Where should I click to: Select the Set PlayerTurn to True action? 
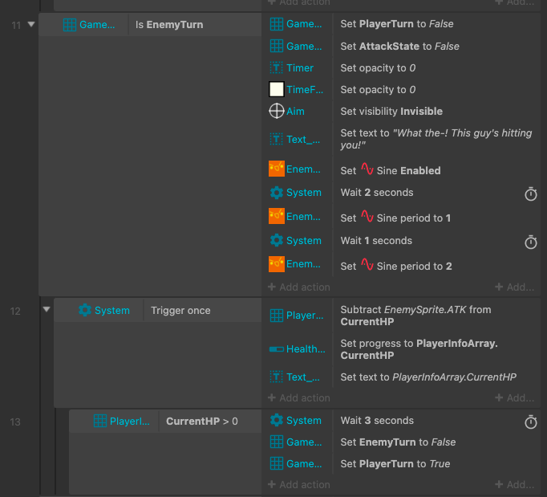pos(395,464)
